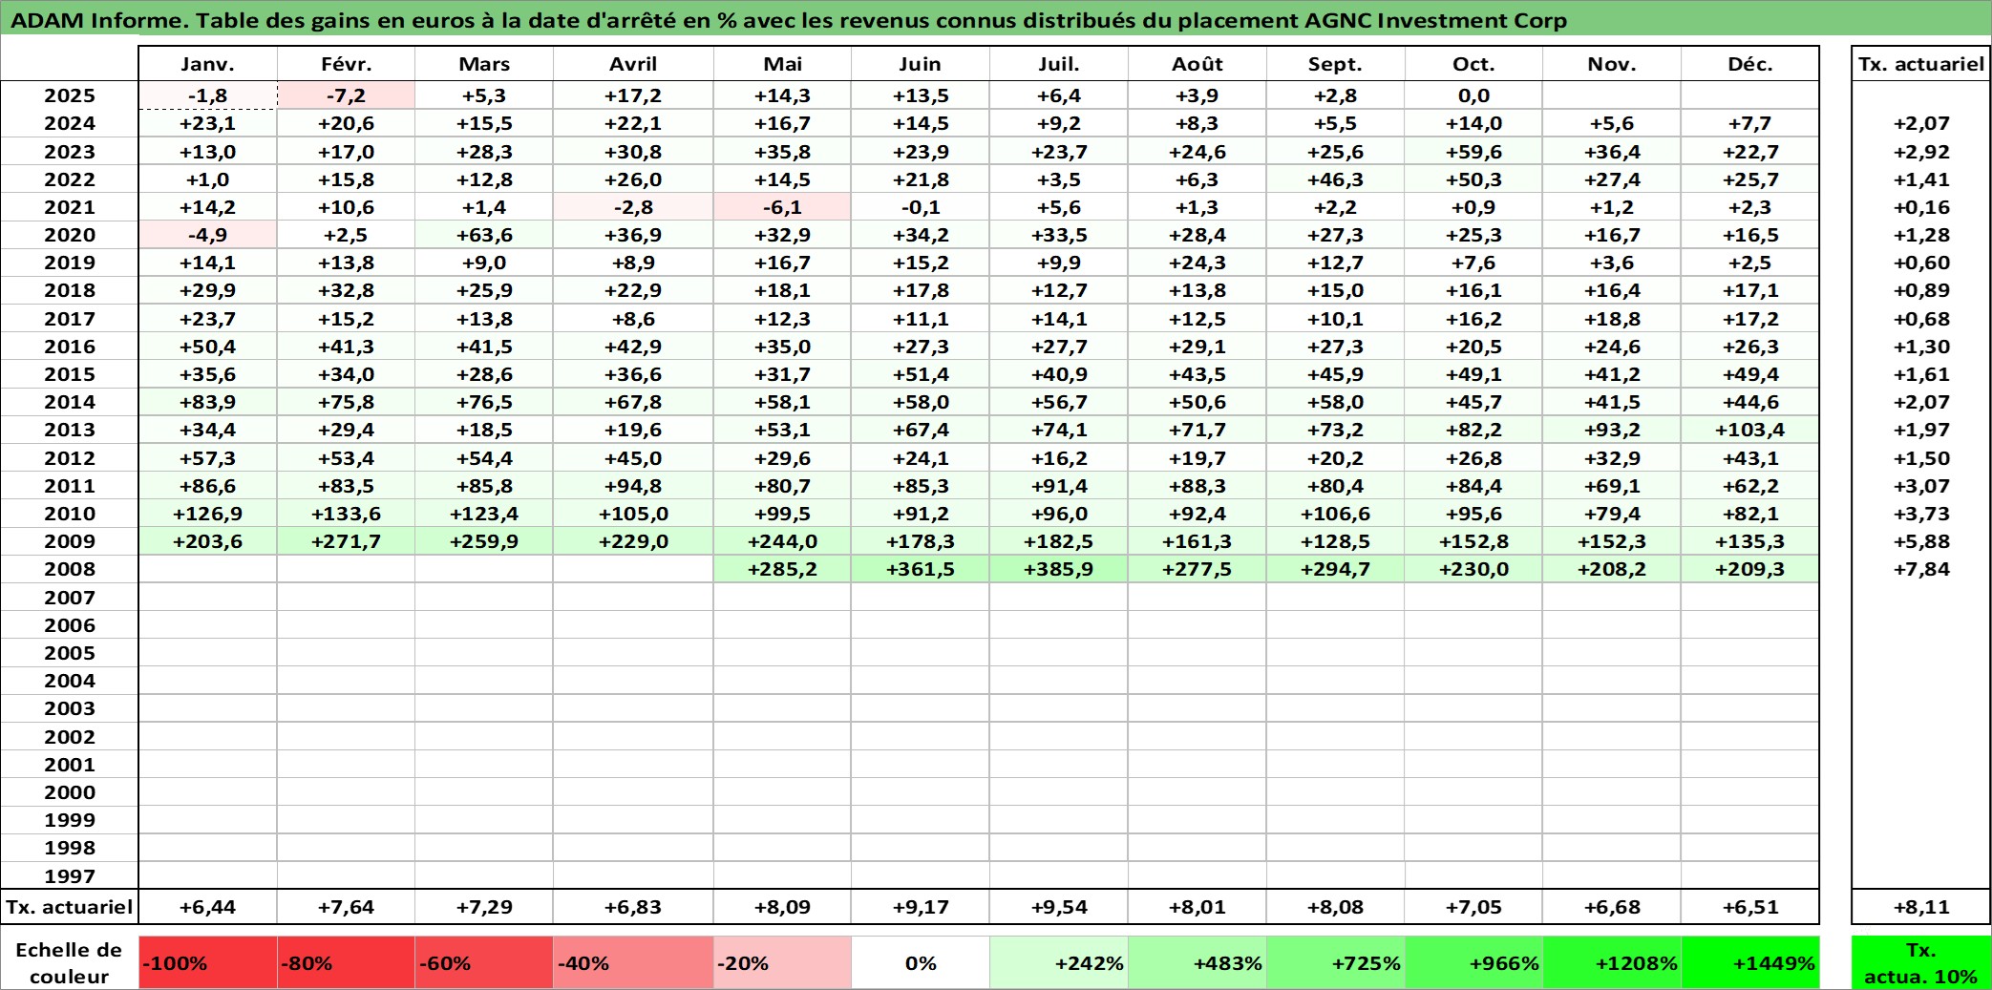The height and width of the screenshot is (990, 1992).
Task: Click the Mai column header
Action: [782, 64]
